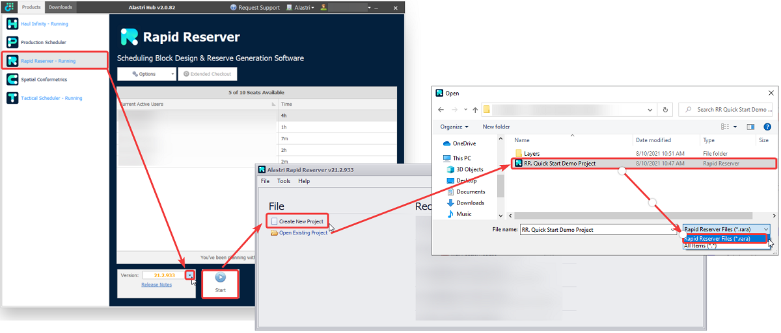Click the Tactical Scheduler product icon
The height and width of the screenshot is (333, 781).
[12, 98]
